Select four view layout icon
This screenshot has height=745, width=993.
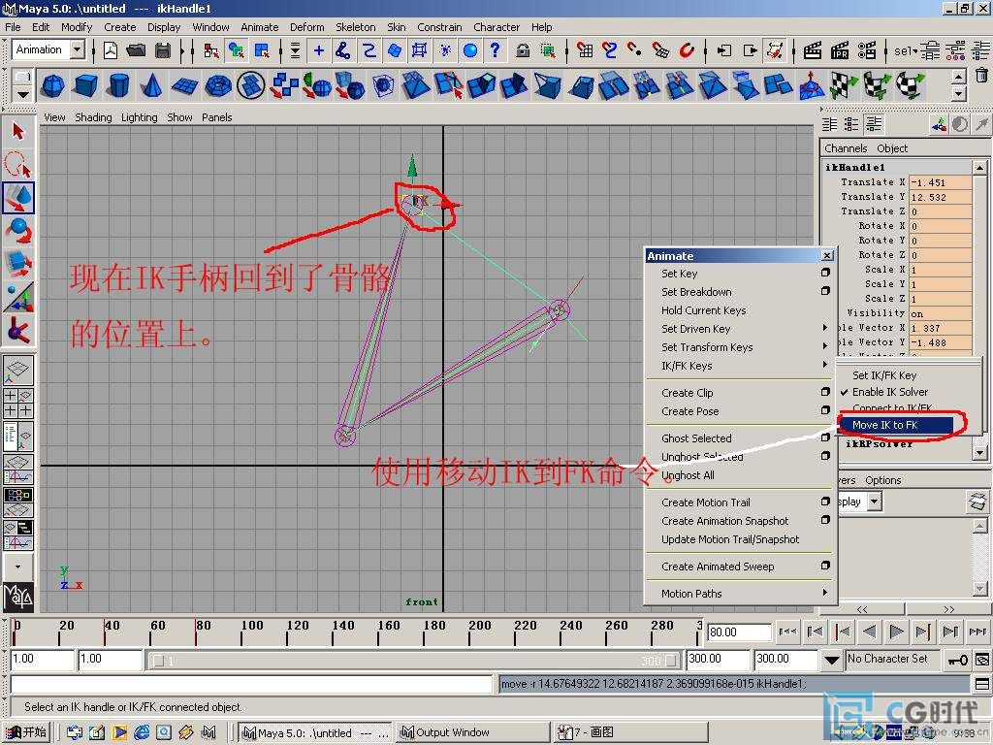(18, 403)
